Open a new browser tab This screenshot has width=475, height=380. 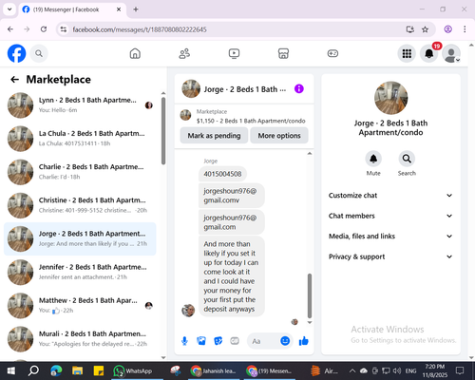coord(136,9)
